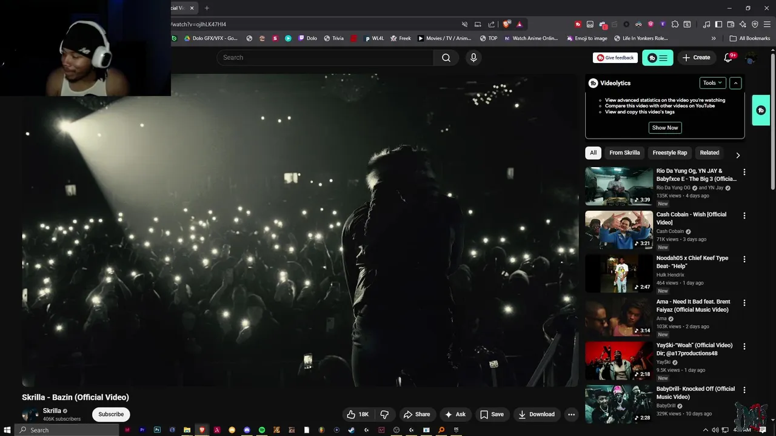Screen dimensions: 776x436
Task: Open options for BabyDrill Knocked Off video
Action: tap(744, 390)
